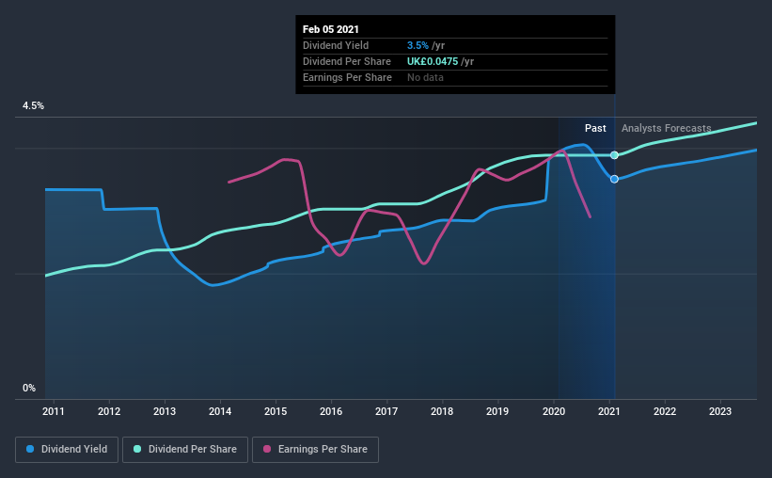772x478 pixels.
Task: Click the tooltip 'Earnings Per Share' row label
Action: [x=347, y=77]
